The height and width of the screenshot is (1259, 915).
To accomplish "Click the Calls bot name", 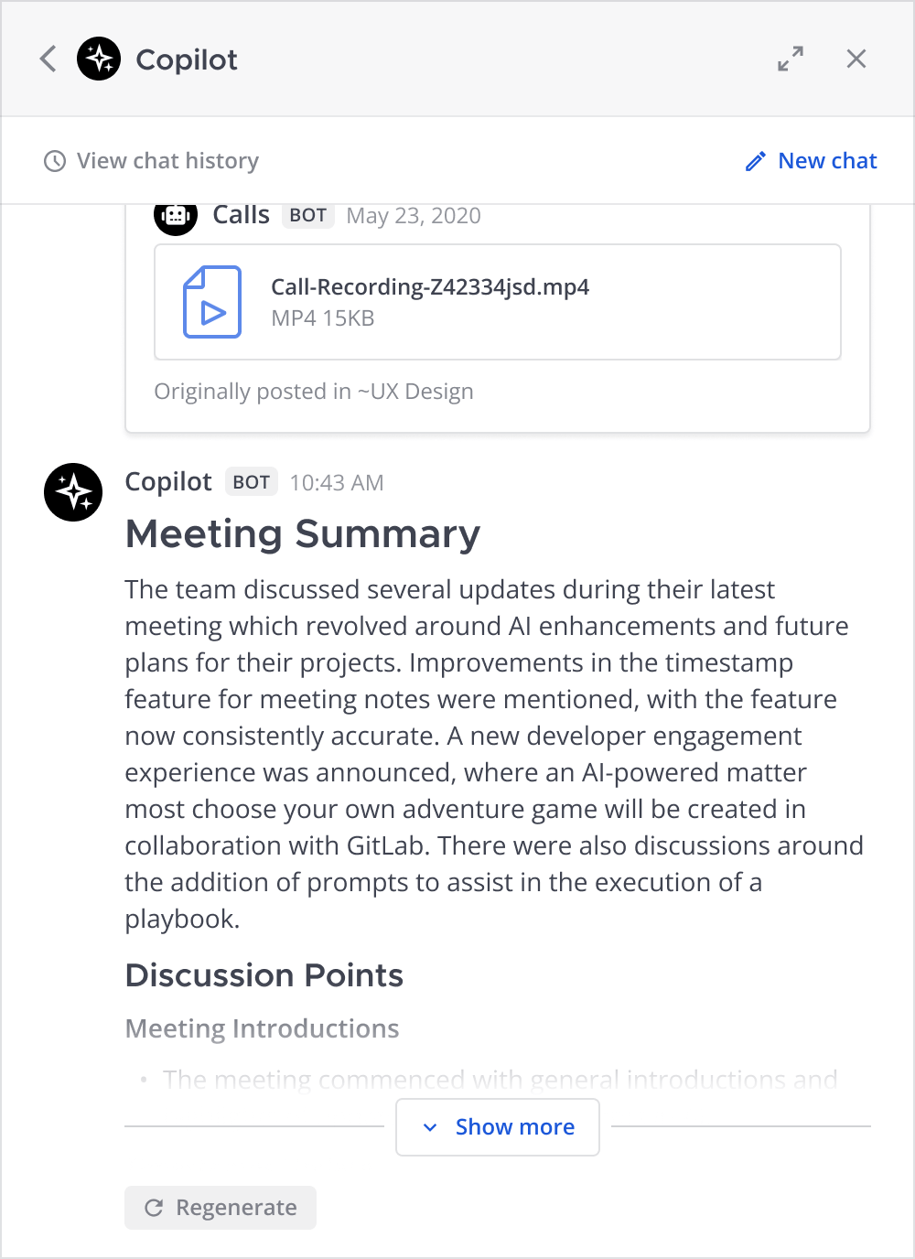I will pyautogui.click(x=242, y=215).
